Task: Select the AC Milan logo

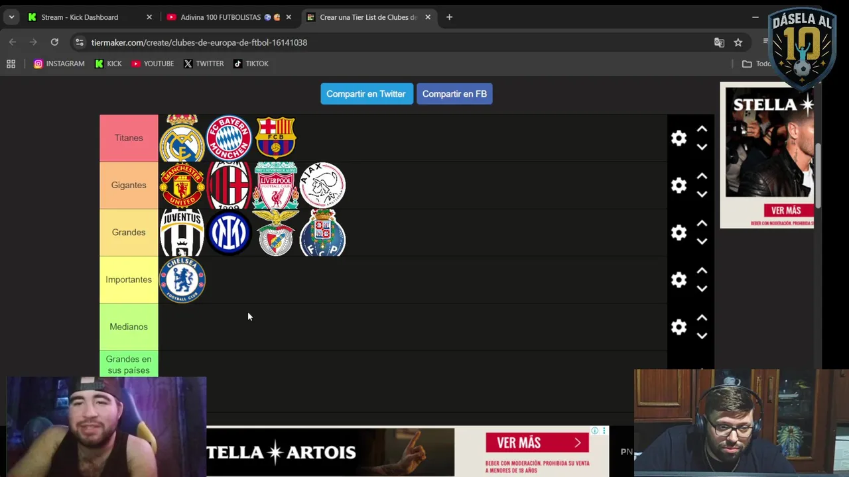Action: [229, 185]
